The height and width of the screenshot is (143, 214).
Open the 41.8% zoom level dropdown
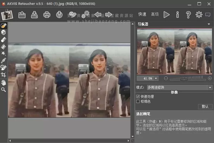pos(156,78)
